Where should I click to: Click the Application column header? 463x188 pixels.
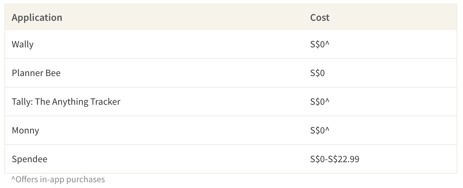click(37, 18)
